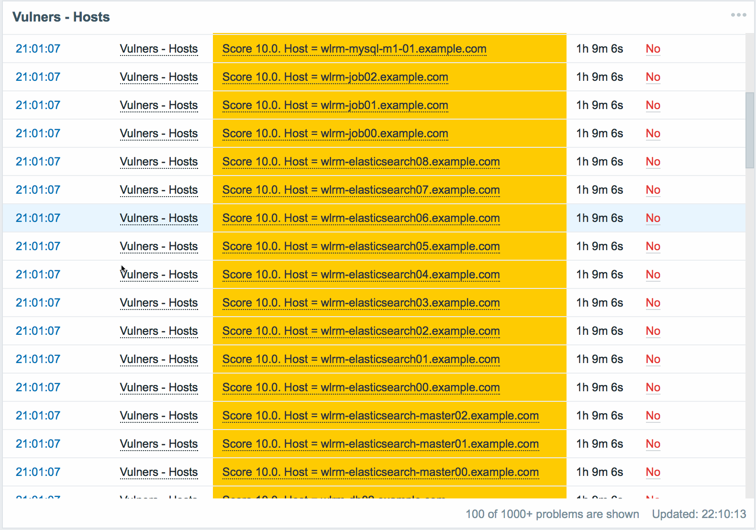
Task: Open timestamp link in the wlrm-elasticsearch01 row
Action: 38,359
